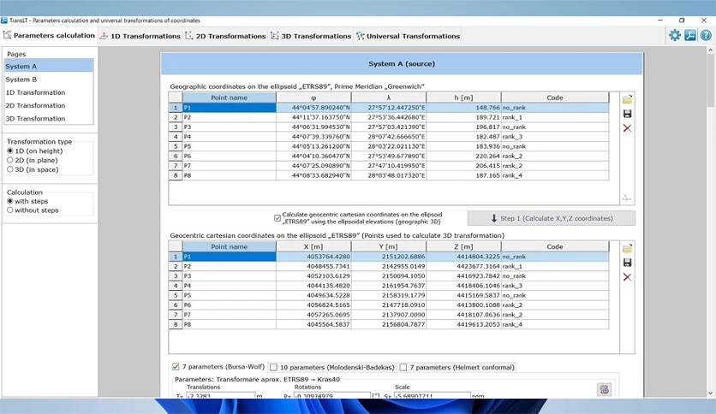Screen dimensions: 716x414
Task: Select calculation with steps
Action: pos(27,201)
